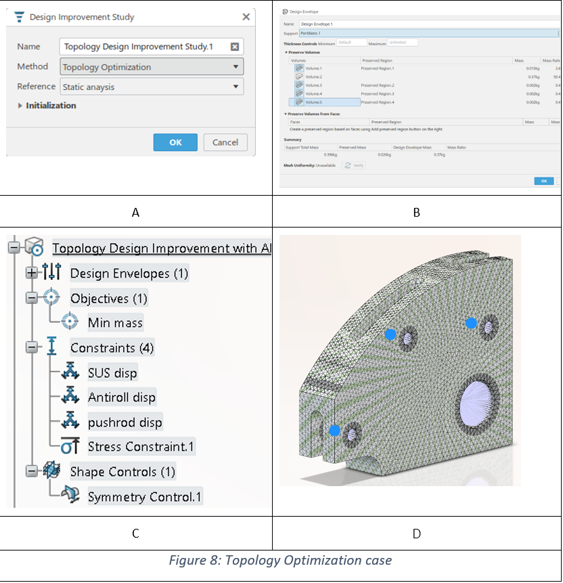Click the Volume.4 preserve icon
Screen dimensions: 563x583
tap(299, 93)
